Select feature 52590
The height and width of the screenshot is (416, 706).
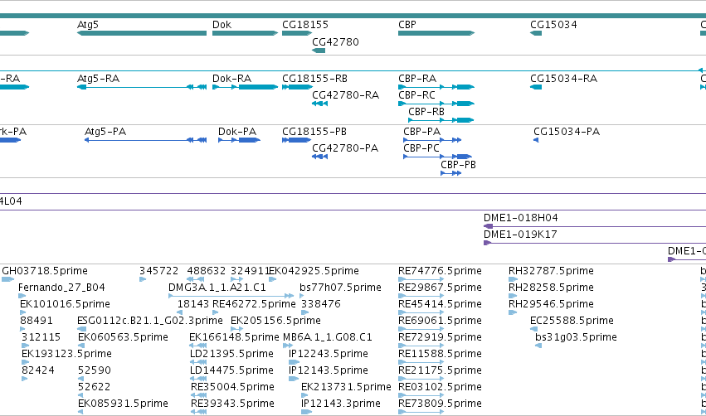(x=81, y=379)
